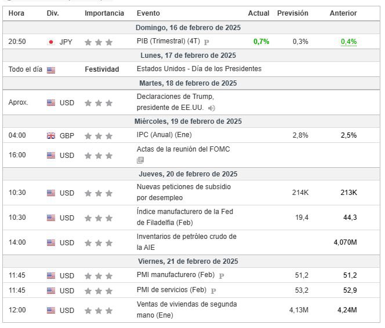
Task: Click the green 0,7% actual value
Action: pos(261,42)
